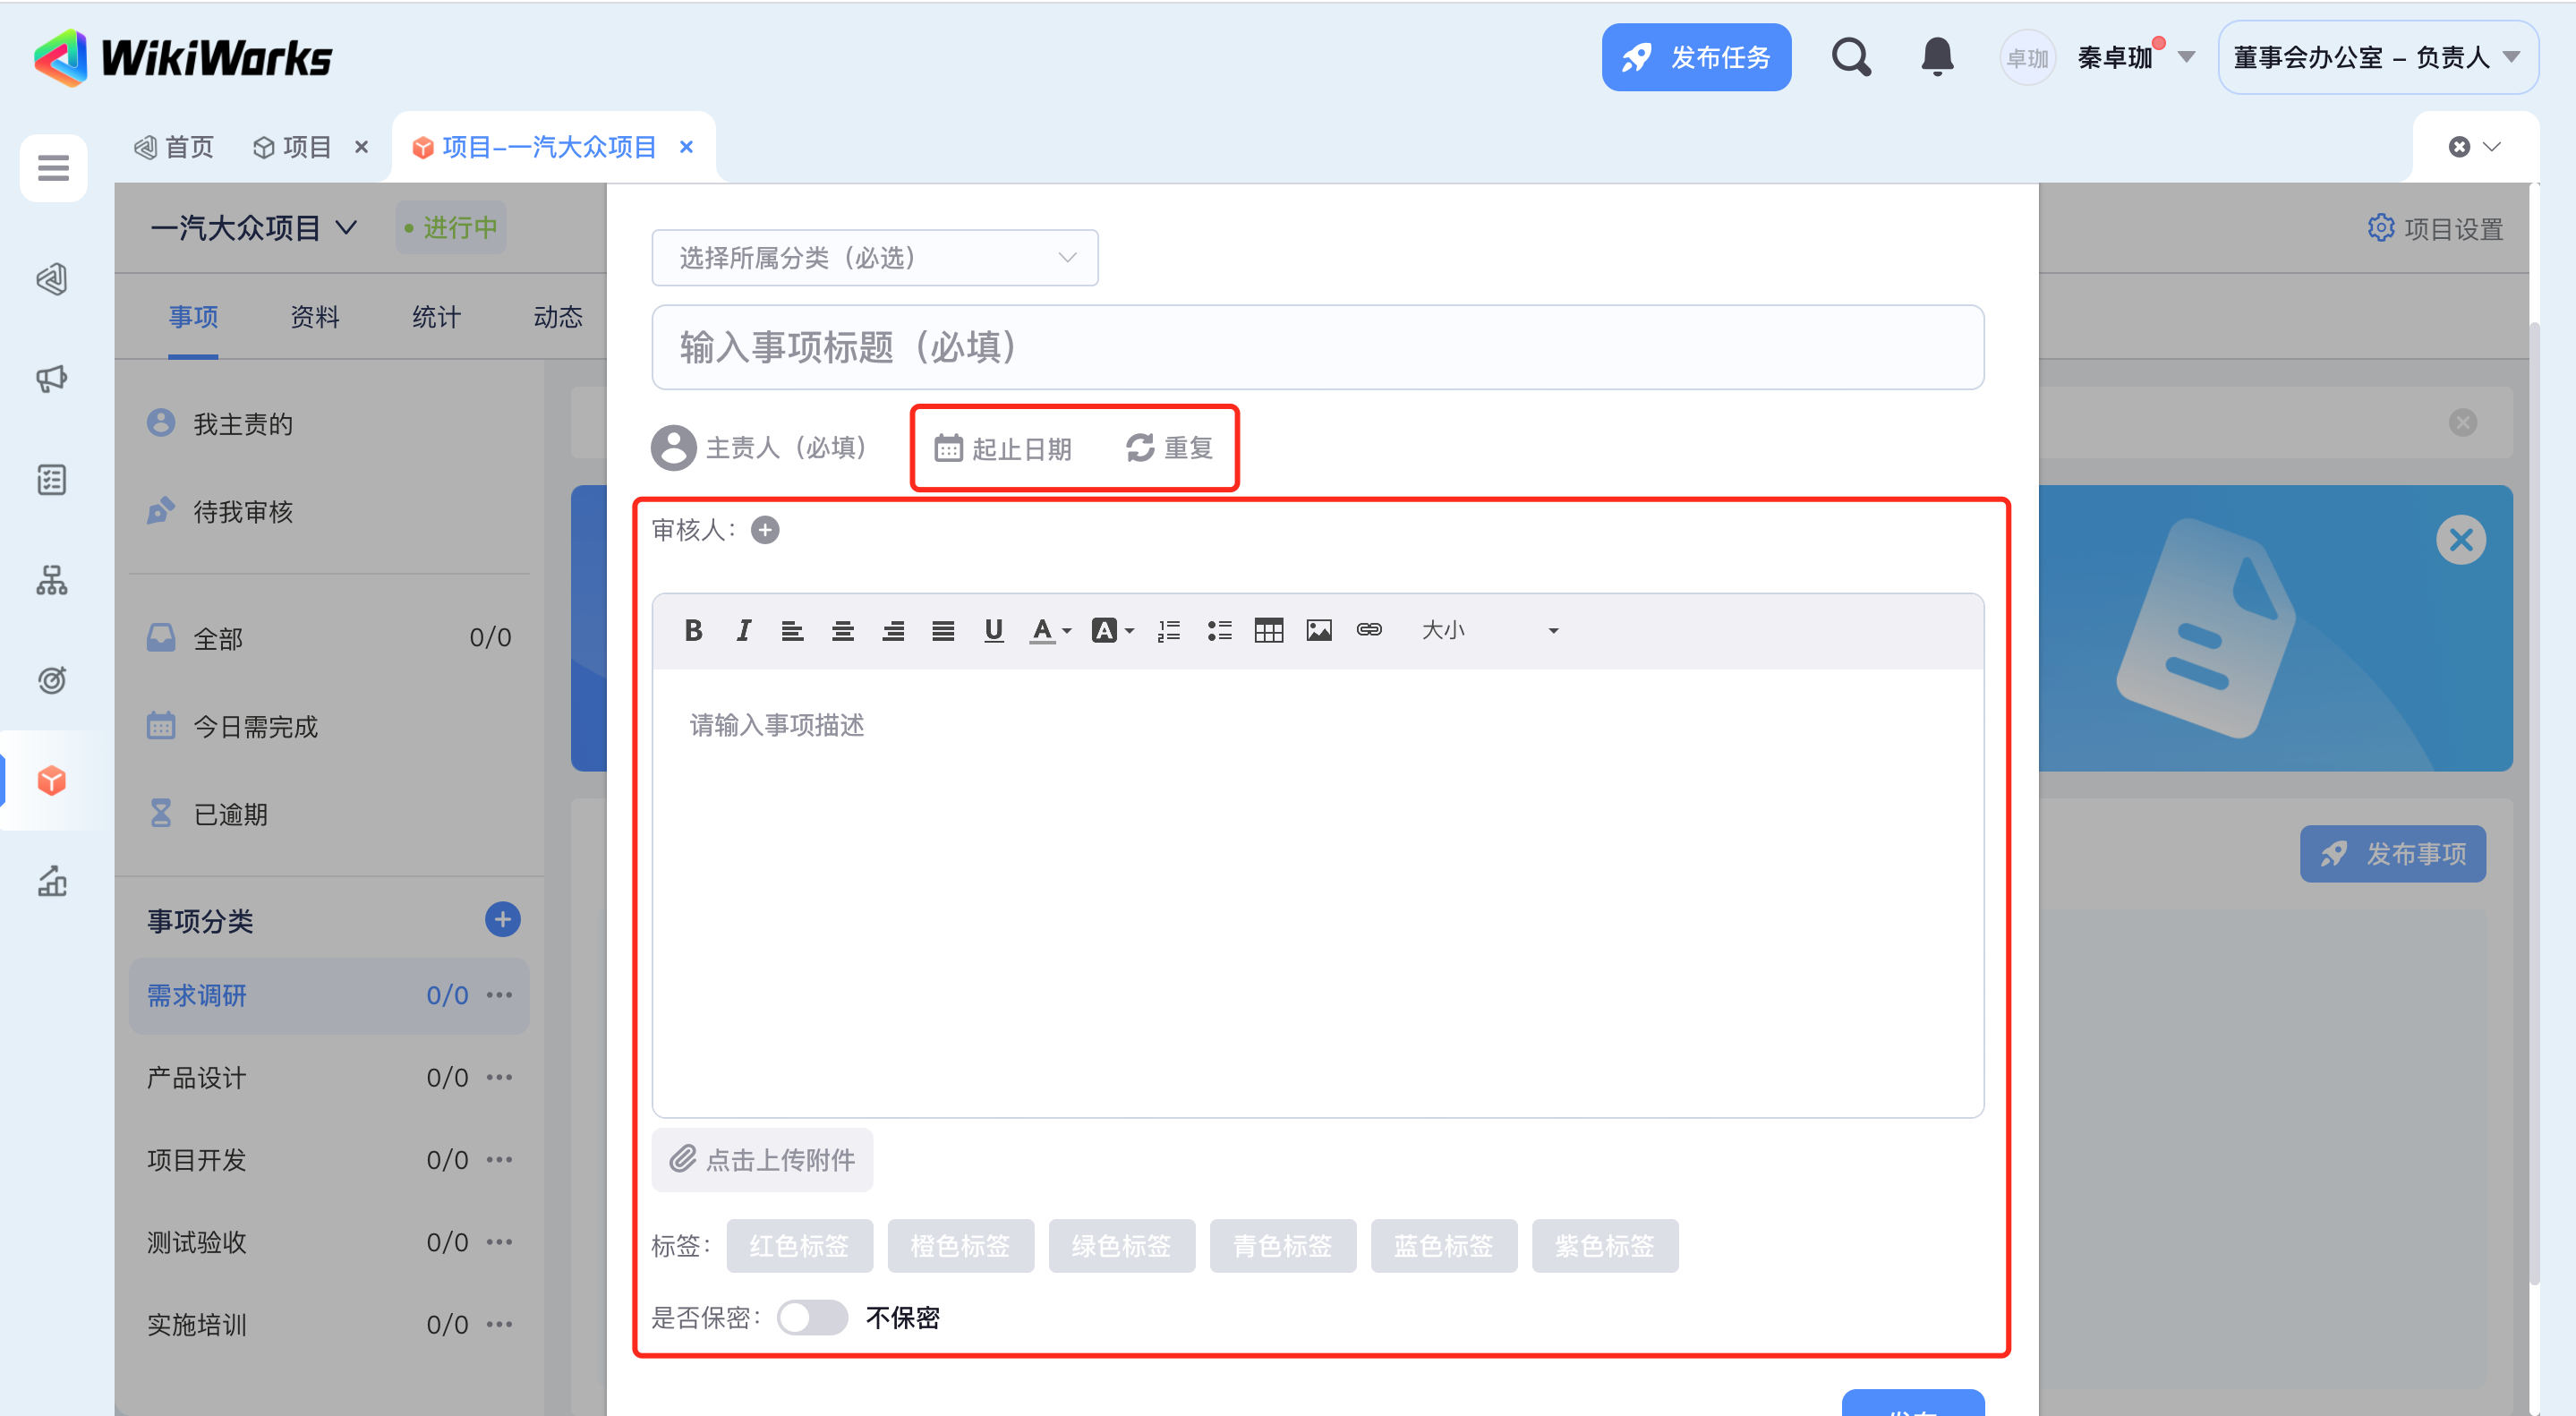Insert a table via toolbar icon
This screenshot has height=1416, width=2576.
point(1268,630)
